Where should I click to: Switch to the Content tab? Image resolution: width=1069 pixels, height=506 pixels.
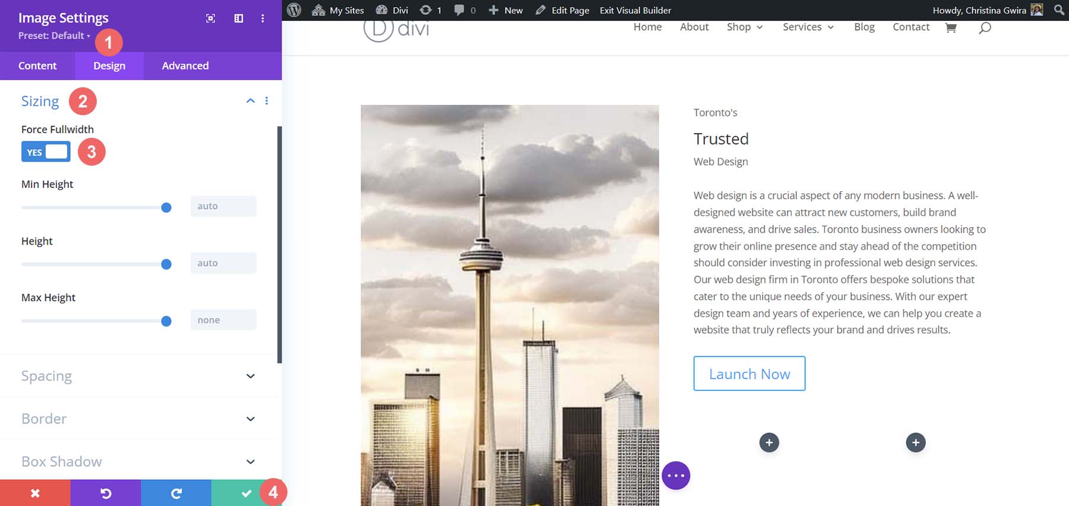click(x=37, y=66)
